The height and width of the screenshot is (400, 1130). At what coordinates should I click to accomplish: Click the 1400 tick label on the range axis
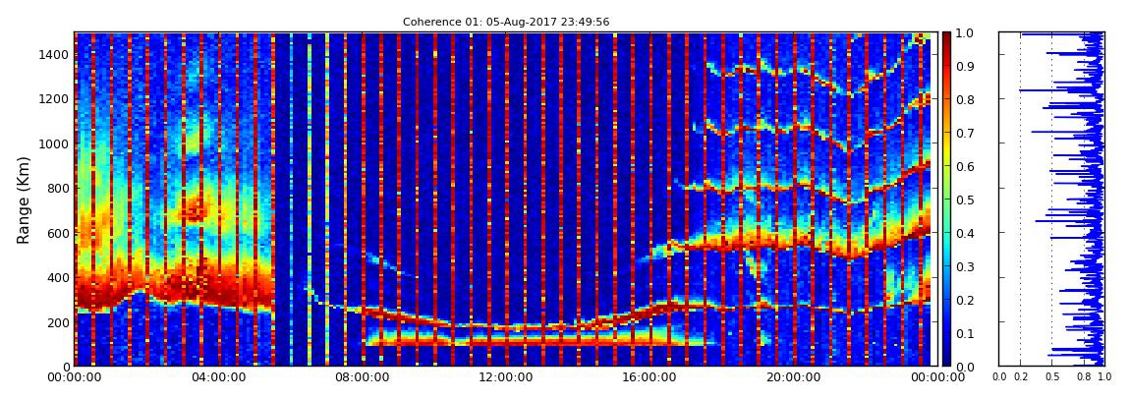(x=54, y=55)
